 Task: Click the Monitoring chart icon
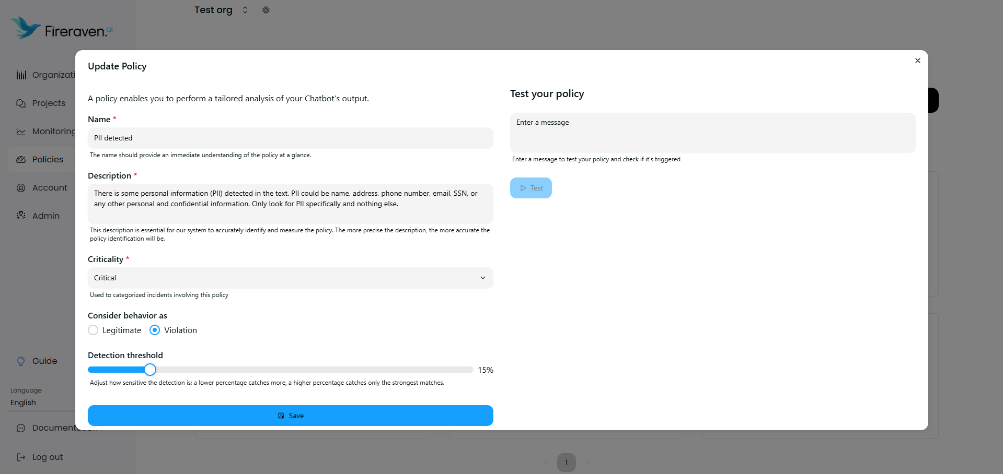coord(21,131)
